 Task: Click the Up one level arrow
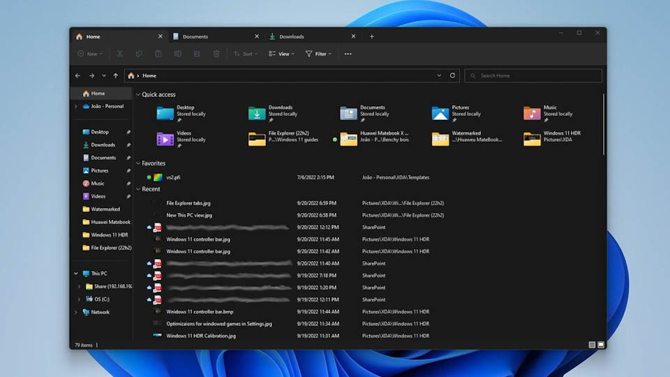(116, 75)
